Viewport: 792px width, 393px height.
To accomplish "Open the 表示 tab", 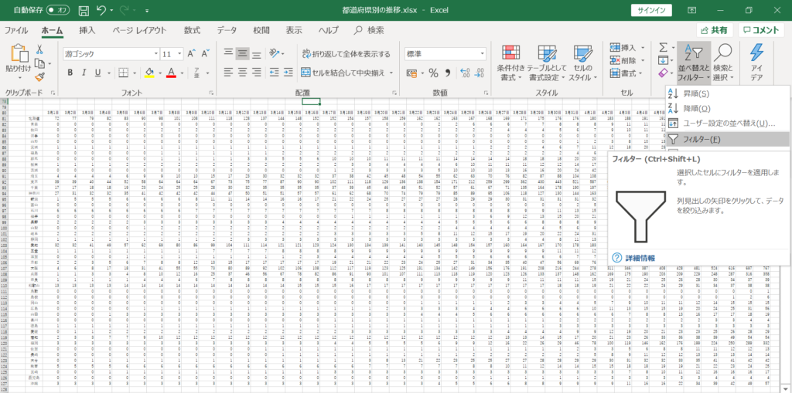I will click(294, 30).
